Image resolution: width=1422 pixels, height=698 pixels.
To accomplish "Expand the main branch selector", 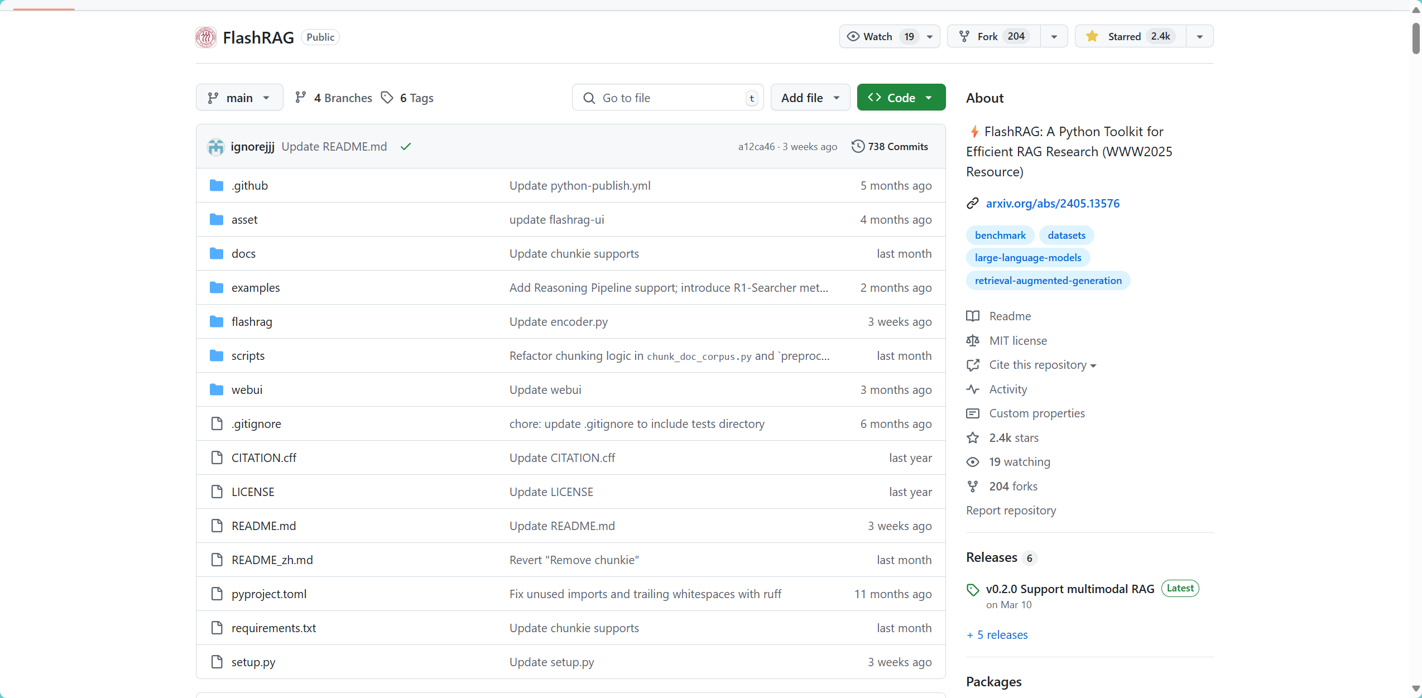I will [x=239, y=98].
